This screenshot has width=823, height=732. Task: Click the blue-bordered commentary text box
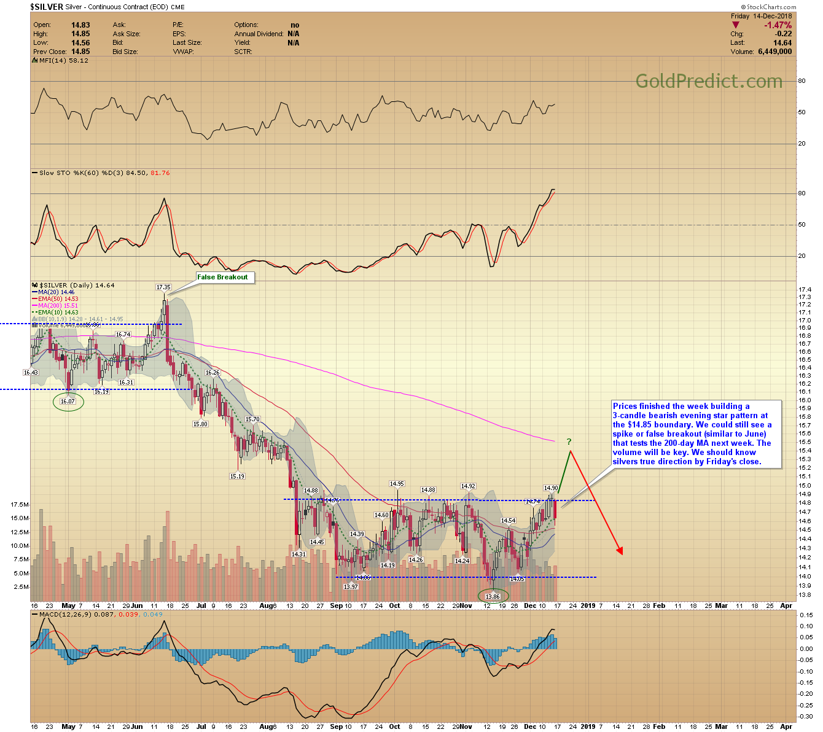[696, 434]
